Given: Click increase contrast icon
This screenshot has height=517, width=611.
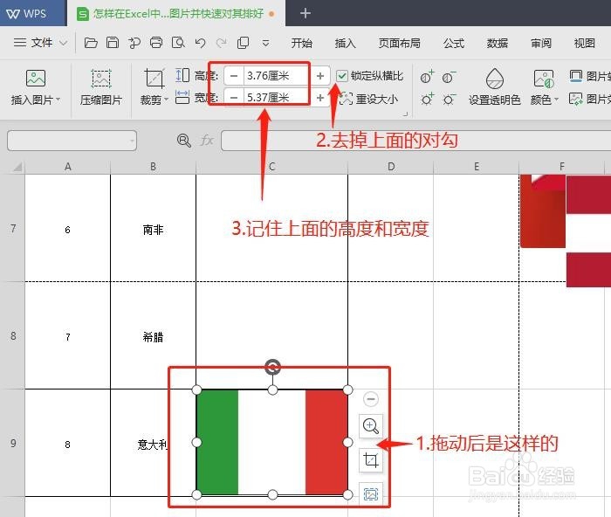Looking at the screenshot, I should 427,77.
